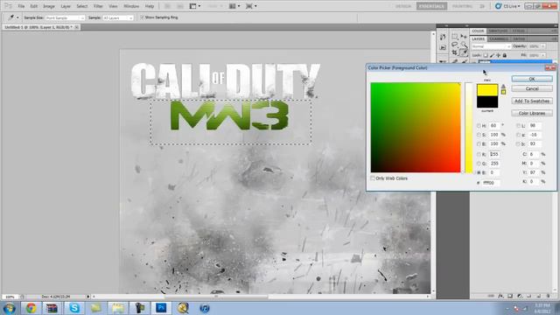560x315 pixels.
Task: Select the H hue radio button
Action: click(479, 126)
